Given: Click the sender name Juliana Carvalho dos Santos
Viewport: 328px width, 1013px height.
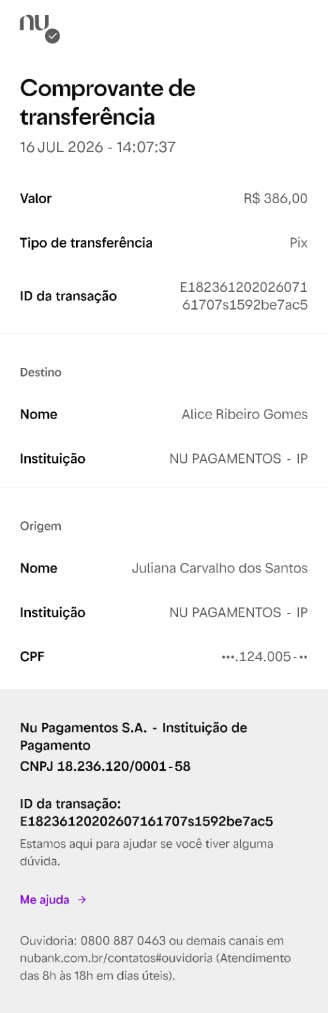Looking at the screenshot, I should click(220, 568).
